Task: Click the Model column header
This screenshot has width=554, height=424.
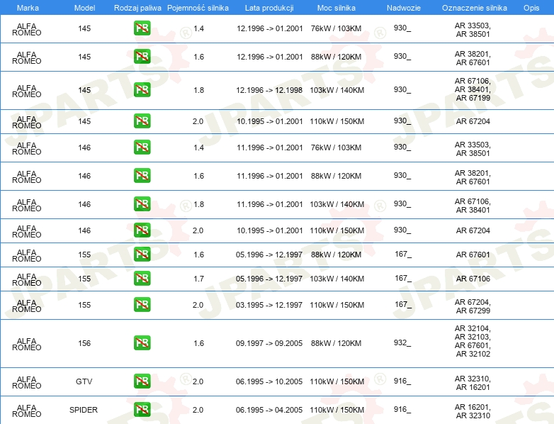Action: pos(84,8)
